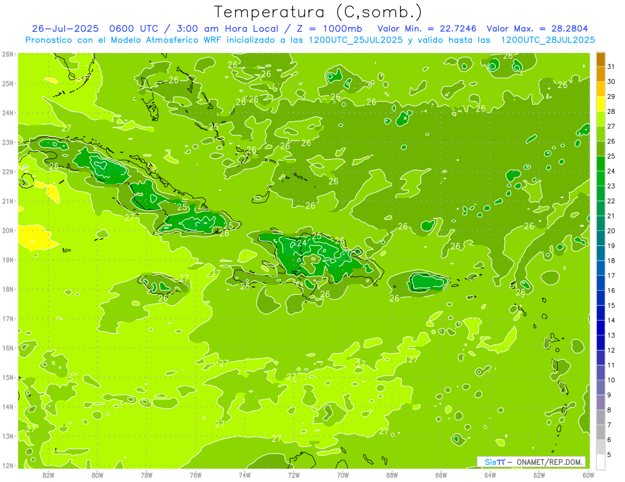Click the "25N" latitude axis label
This screenshot has height=482, width=625.
click(x=8, y=84)
